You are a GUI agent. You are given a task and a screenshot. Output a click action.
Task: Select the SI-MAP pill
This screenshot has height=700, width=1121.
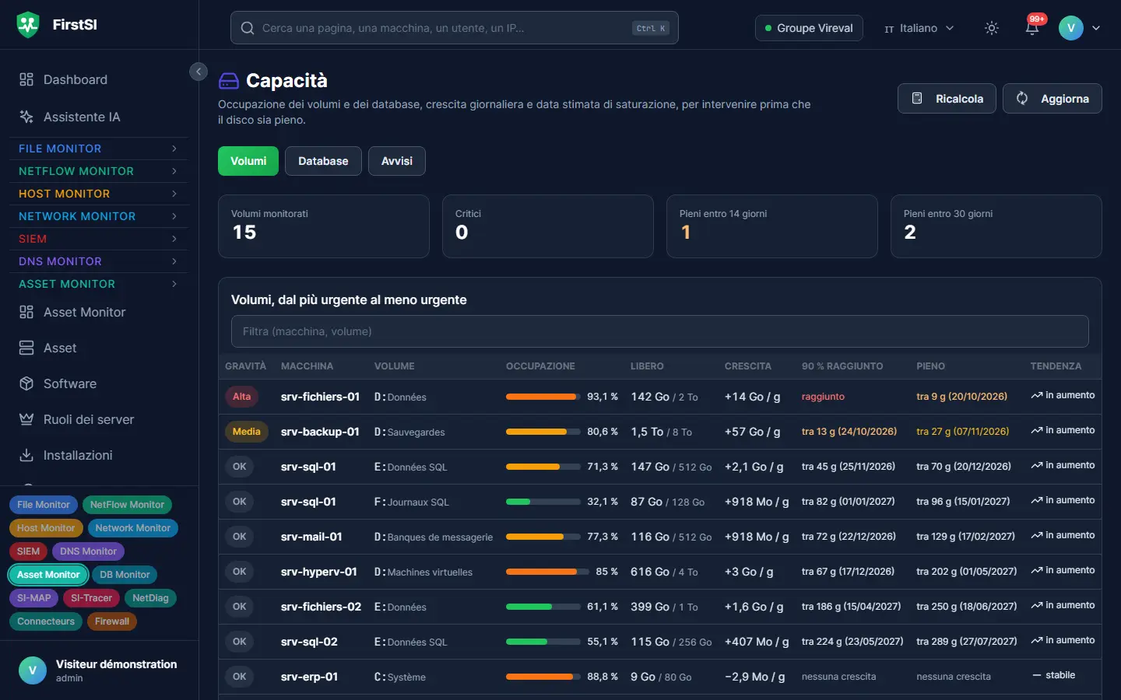pos(34,598)
